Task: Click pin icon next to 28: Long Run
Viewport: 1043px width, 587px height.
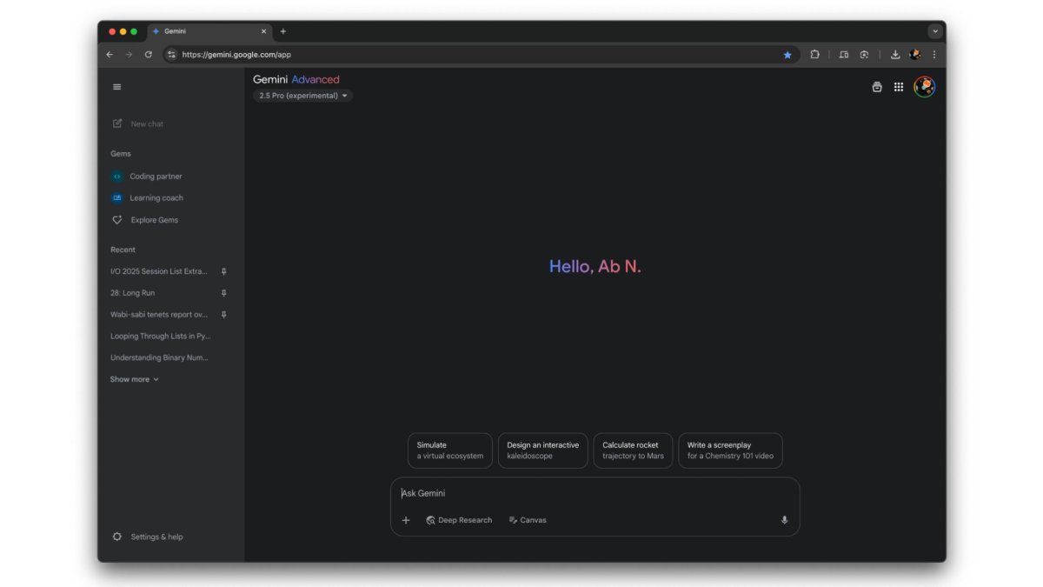Action: click(x=223, y=293)
